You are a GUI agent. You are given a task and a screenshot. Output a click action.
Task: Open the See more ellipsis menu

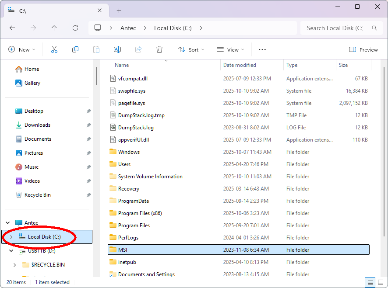[262, 49]
